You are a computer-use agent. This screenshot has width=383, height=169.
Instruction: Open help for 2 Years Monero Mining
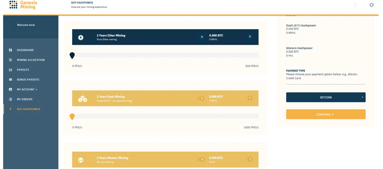(250, 159)
